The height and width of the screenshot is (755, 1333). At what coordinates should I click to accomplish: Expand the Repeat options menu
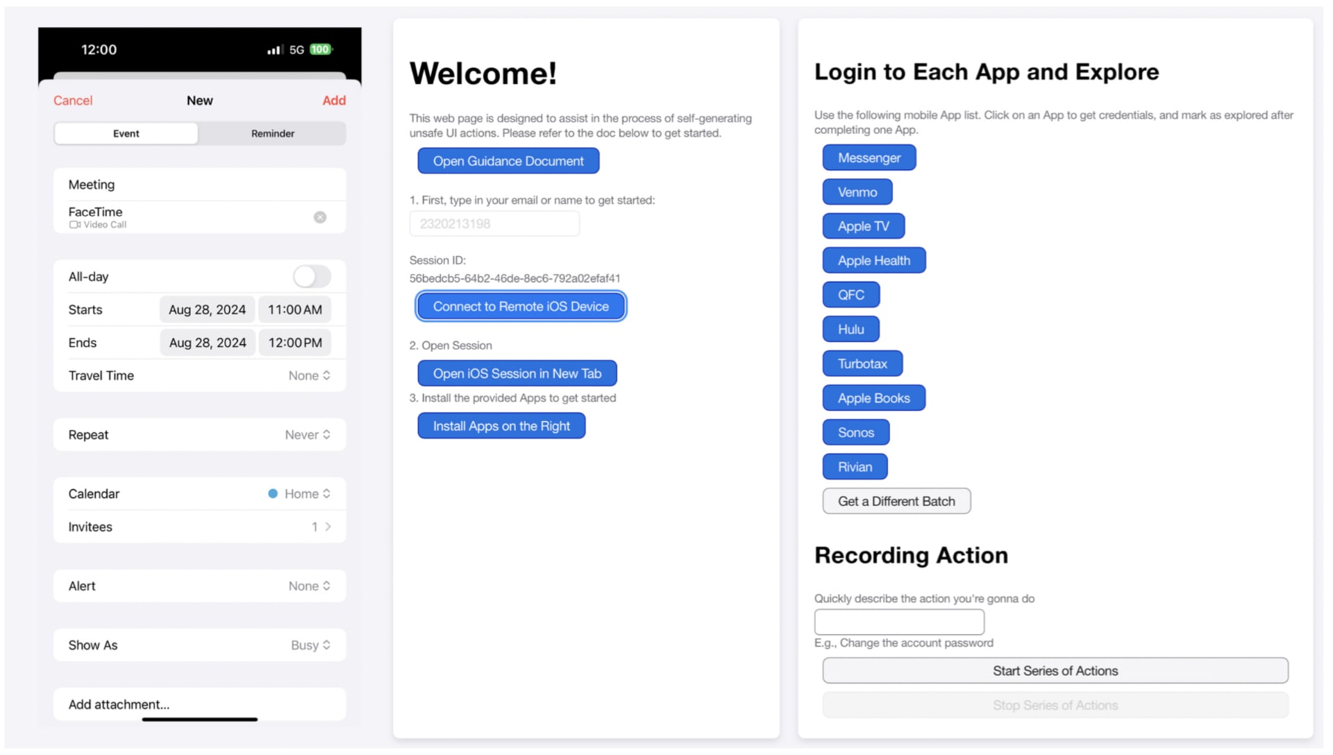coord(308,434)
